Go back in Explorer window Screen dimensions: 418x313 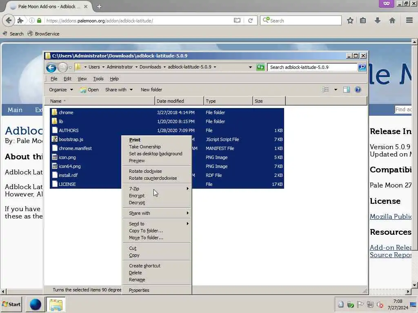point(51,67)
